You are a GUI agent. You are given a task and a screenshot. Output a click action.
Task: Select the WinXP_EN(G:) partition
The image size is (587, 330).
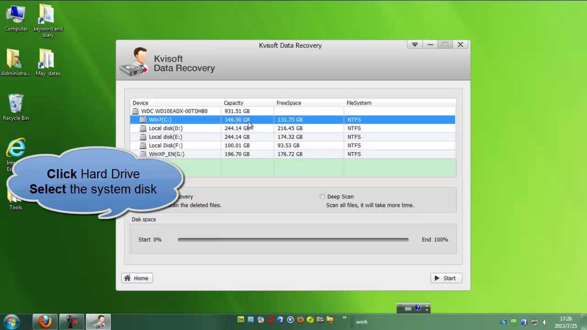click(x=293, y=154)
